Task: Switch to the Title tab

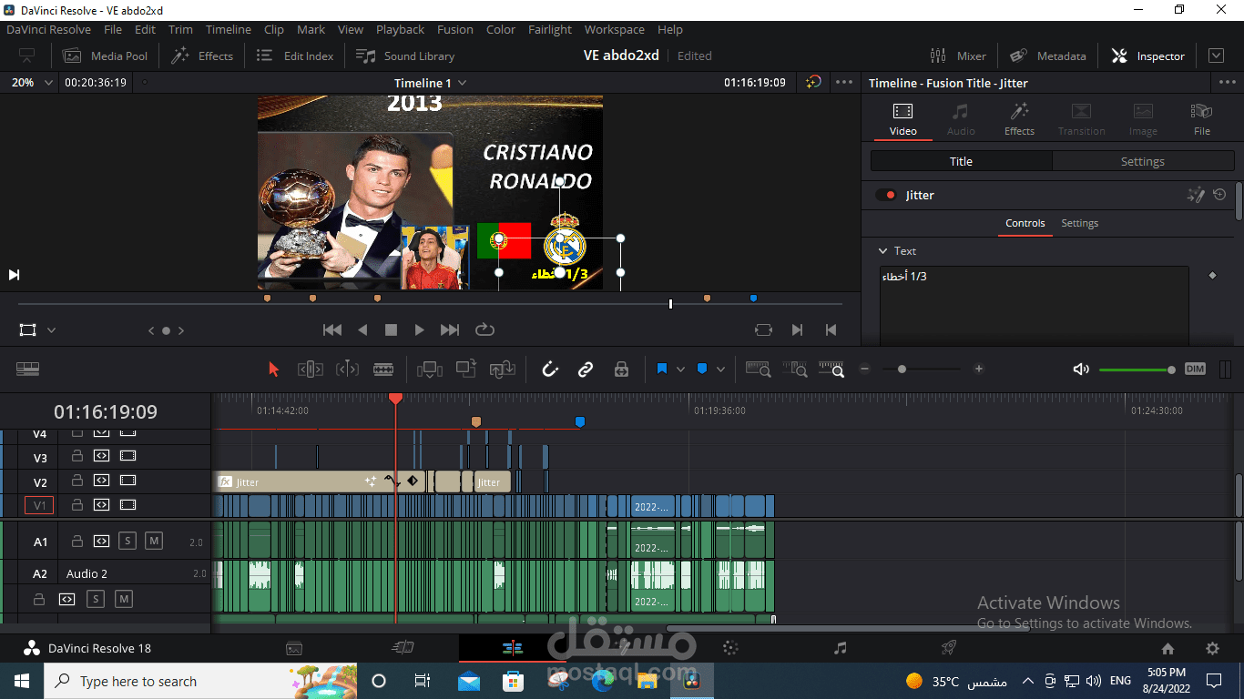Action: tap(961, 161)
